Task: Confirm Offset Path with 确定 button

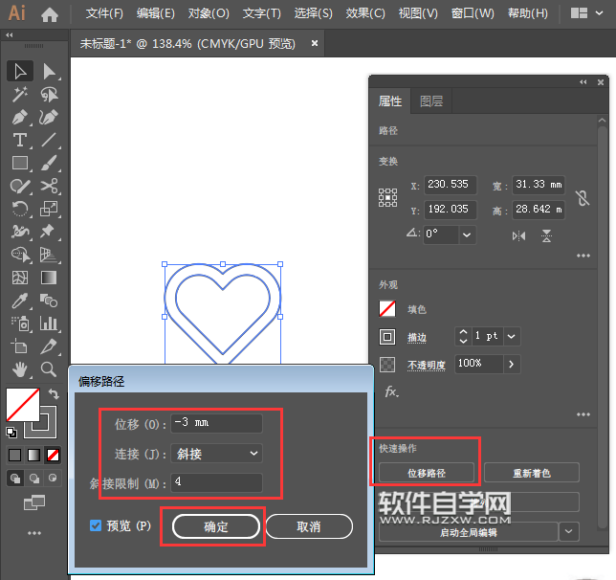Action: point(215,526)
